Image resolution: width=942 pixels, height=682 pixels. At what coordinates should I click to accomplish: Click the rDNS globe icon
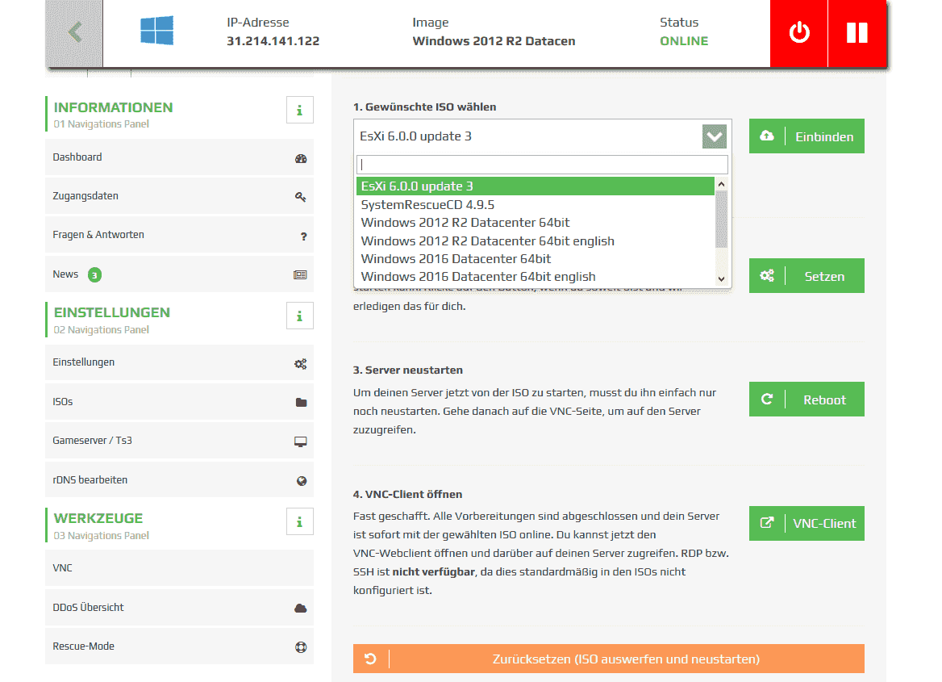pos(302,481)
